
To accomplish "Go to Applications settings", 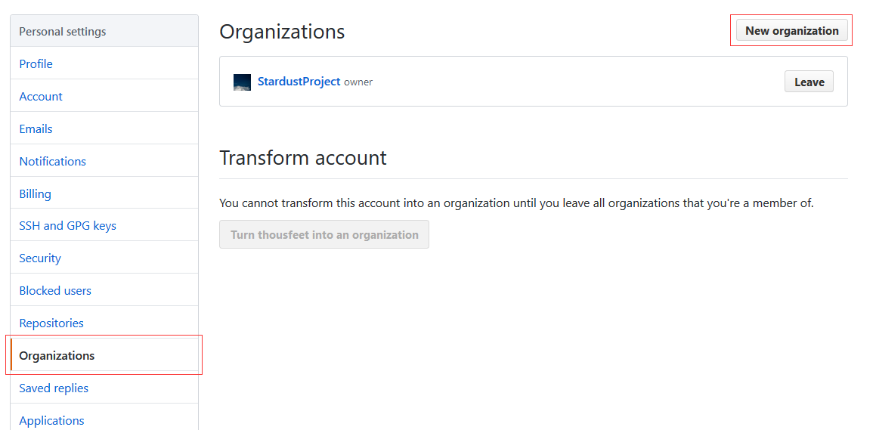I will [x=52, y=420].
